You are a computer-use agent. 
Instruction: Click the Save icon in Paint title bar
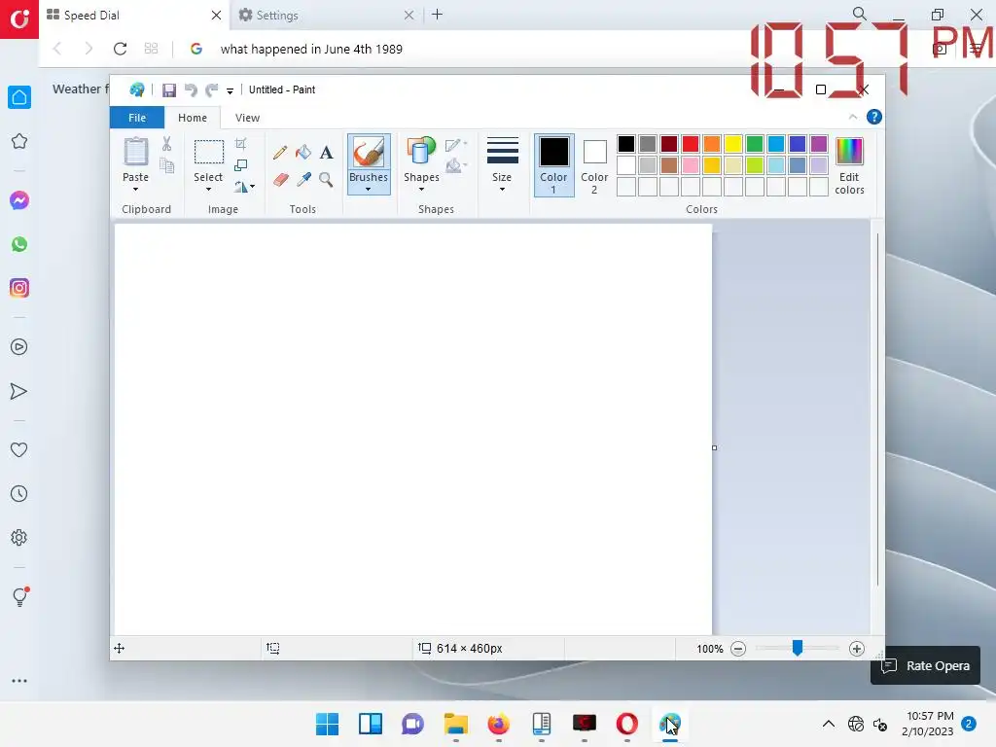tap(168, 90)
